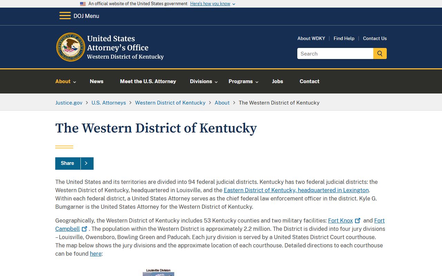Open the DOJ Menu hamburger icon
442x276 pixels.
click(x=65, y=16)
